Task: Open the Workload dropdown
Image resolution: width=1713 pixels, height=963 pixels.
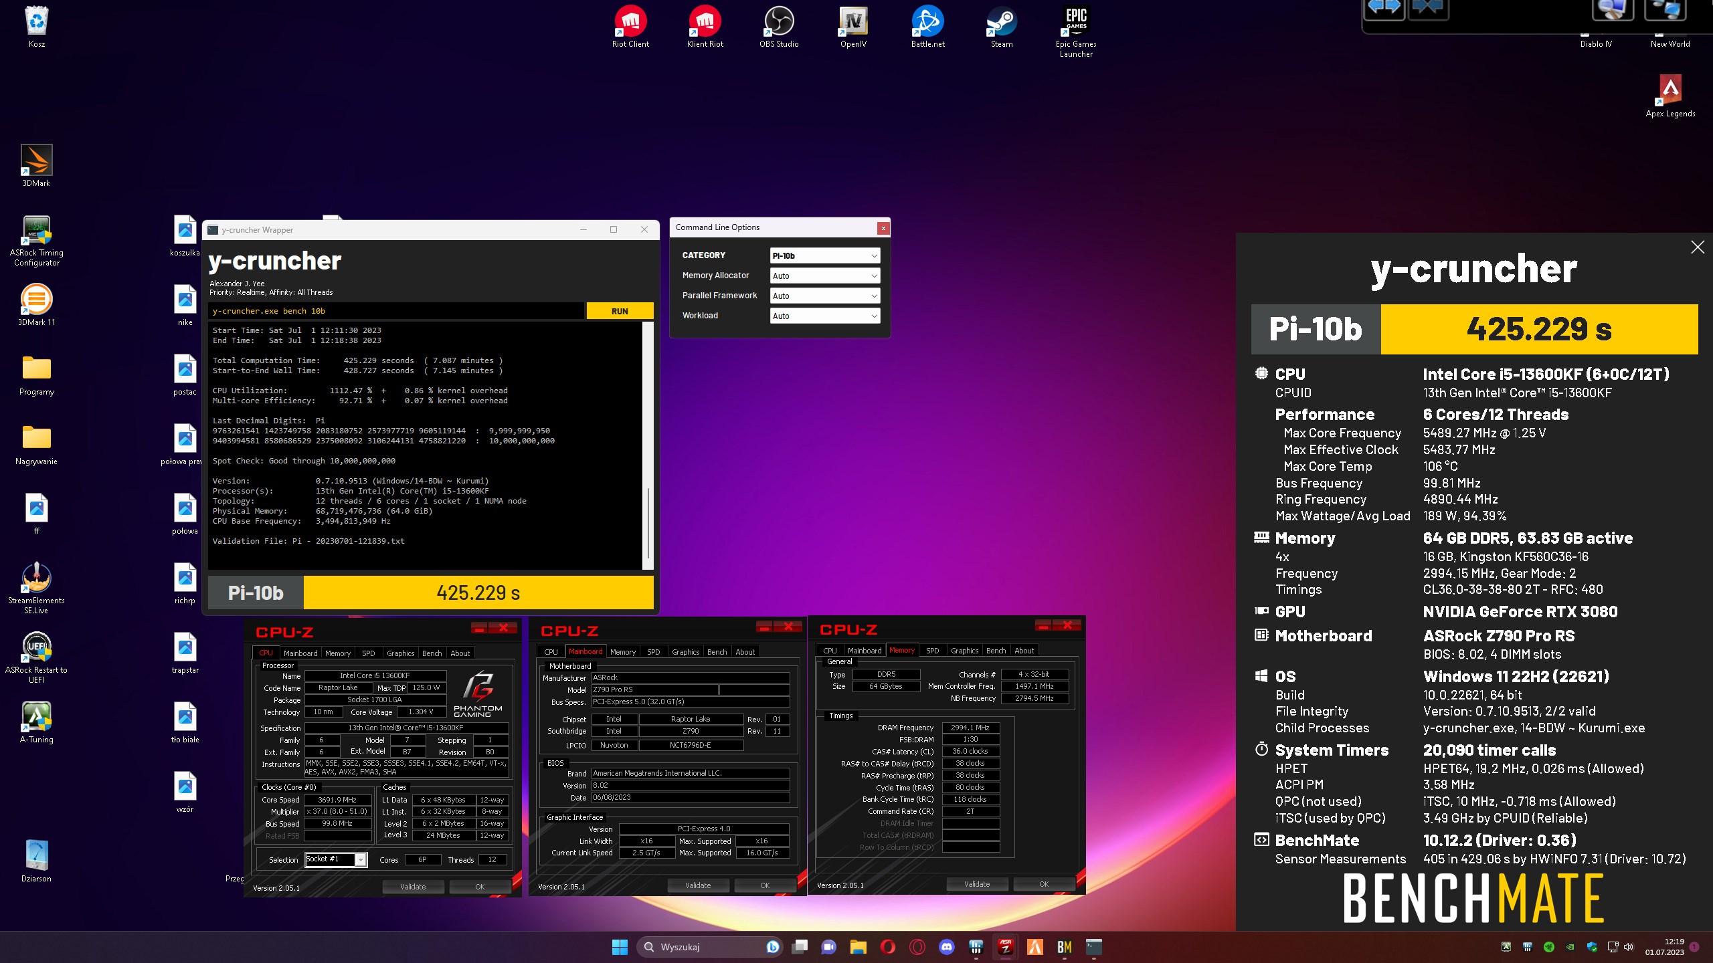Action: tap(824, 316)
